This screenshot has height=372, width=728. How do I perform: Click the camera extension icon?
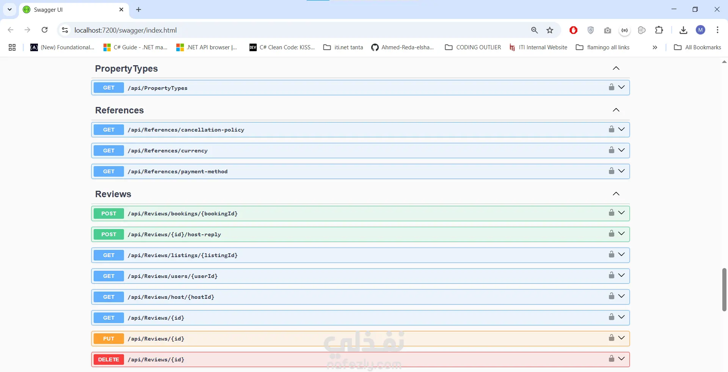click(607, 30)
